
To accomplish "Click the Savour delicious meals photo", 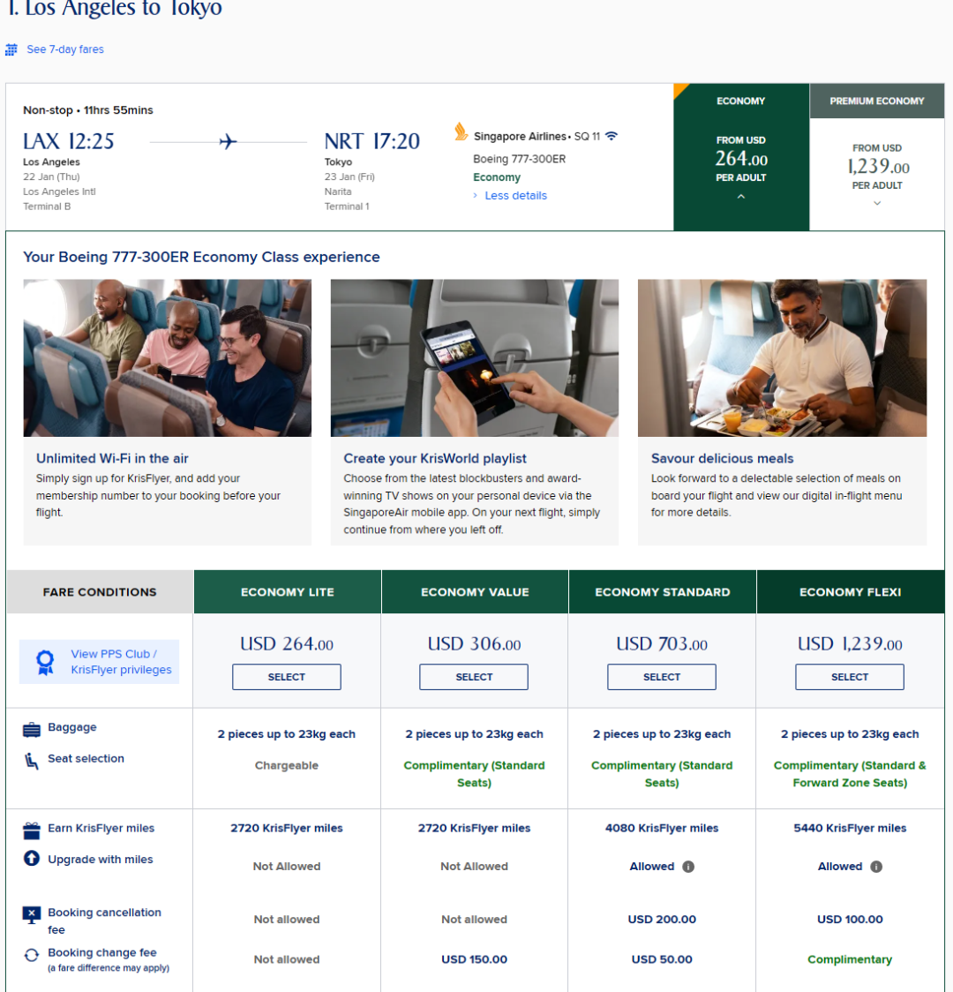I will [782, 357].
